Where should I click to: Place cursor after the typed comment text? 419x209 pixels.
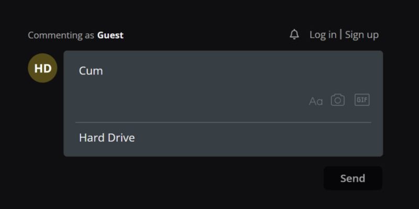pyautogui.click(x=104, y=71)
